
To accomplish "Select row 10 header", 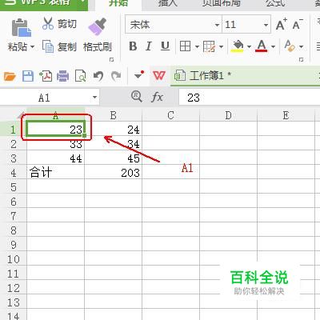I will pos(13,259).
